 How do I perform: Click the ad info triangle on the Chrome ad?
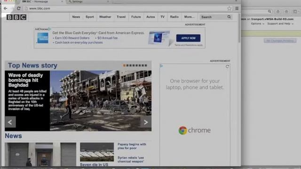coord(161,66)
